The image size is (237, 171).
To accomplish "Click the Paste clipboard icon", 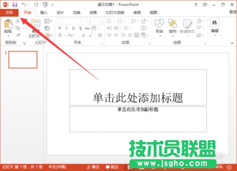I will coord(8,24).
